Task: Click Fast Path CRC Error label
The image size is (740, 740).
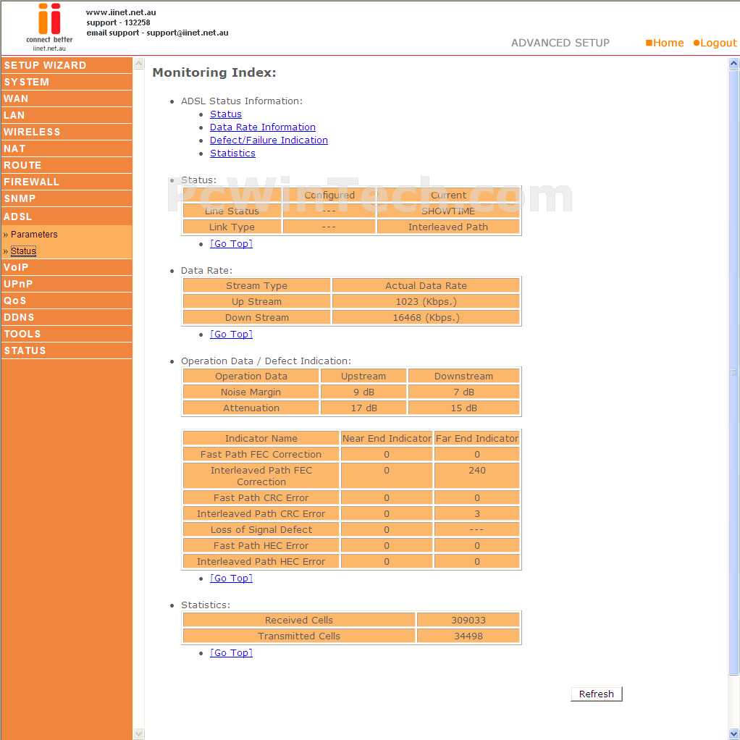Action: (261, 498)
